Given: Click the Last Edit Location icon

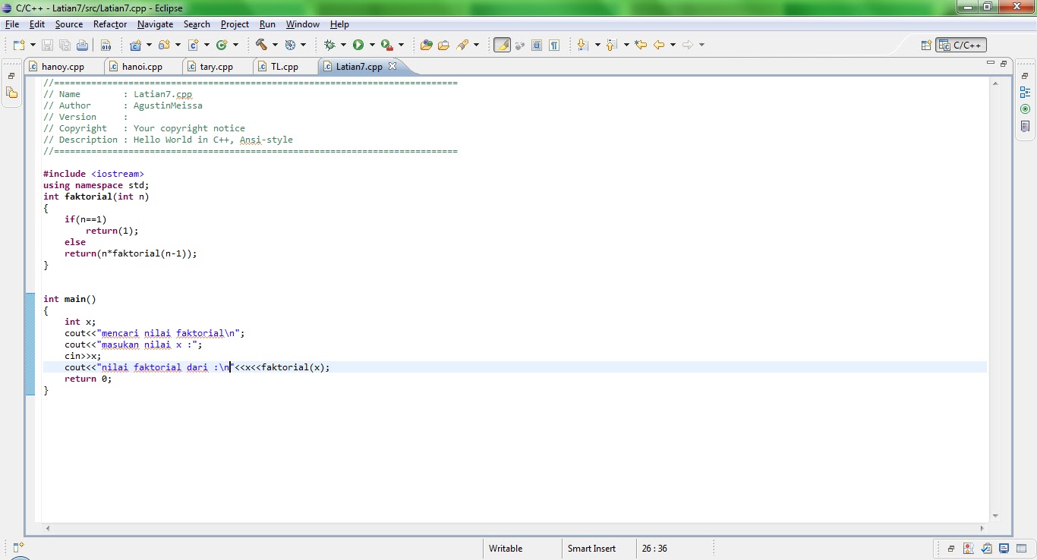Looking at the screenshot, I should 641,45.
